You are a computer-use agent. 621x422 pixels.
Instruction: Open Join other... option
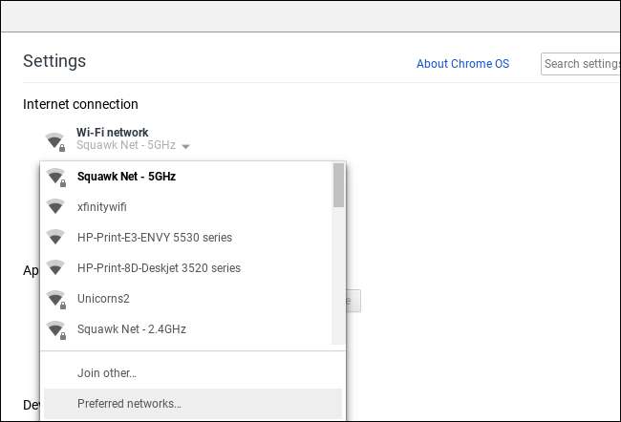[x=107, y=372]
